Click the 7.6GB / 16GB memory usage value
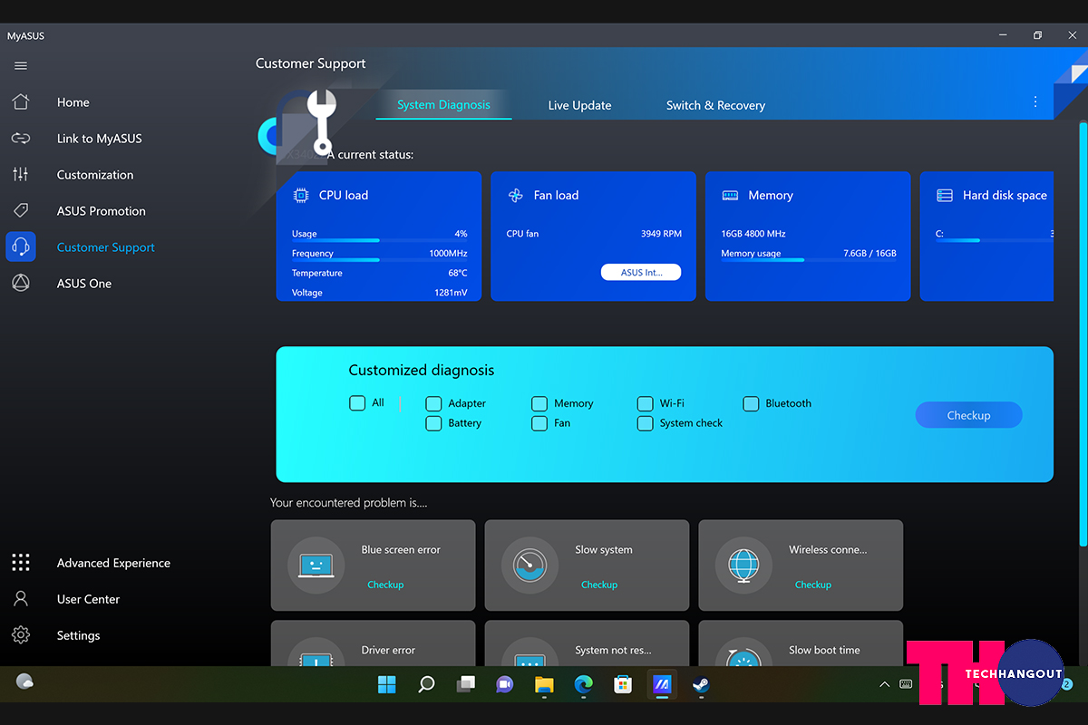Viewport: 1088px width, 725px height. pyautogui.click(x=869, y=254)
